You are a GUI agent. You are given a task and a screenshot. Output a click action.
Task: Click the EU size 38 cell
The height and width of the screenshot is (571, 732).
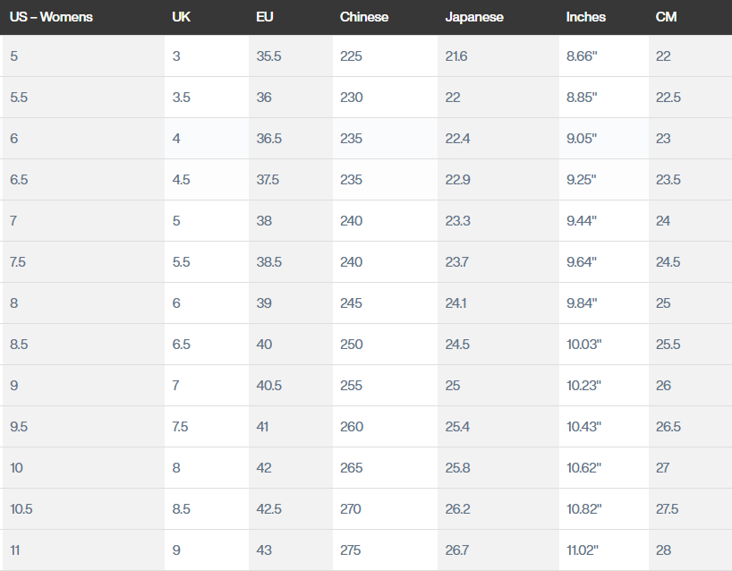(x=264, y=221)
